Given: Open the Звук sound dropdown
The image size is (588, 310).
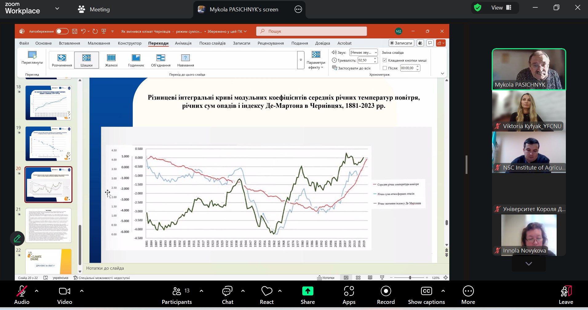Looking at the screenshot, I should click(364, 53).
